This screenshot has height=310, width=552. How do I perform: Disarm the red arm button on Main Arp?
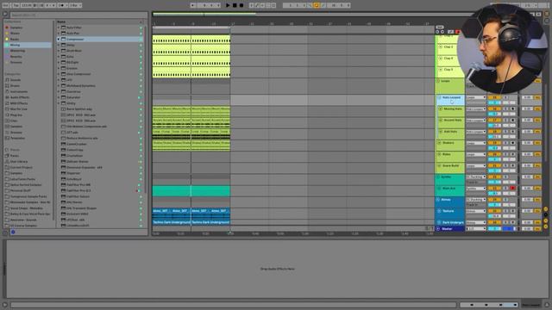[x=512, y=189]
